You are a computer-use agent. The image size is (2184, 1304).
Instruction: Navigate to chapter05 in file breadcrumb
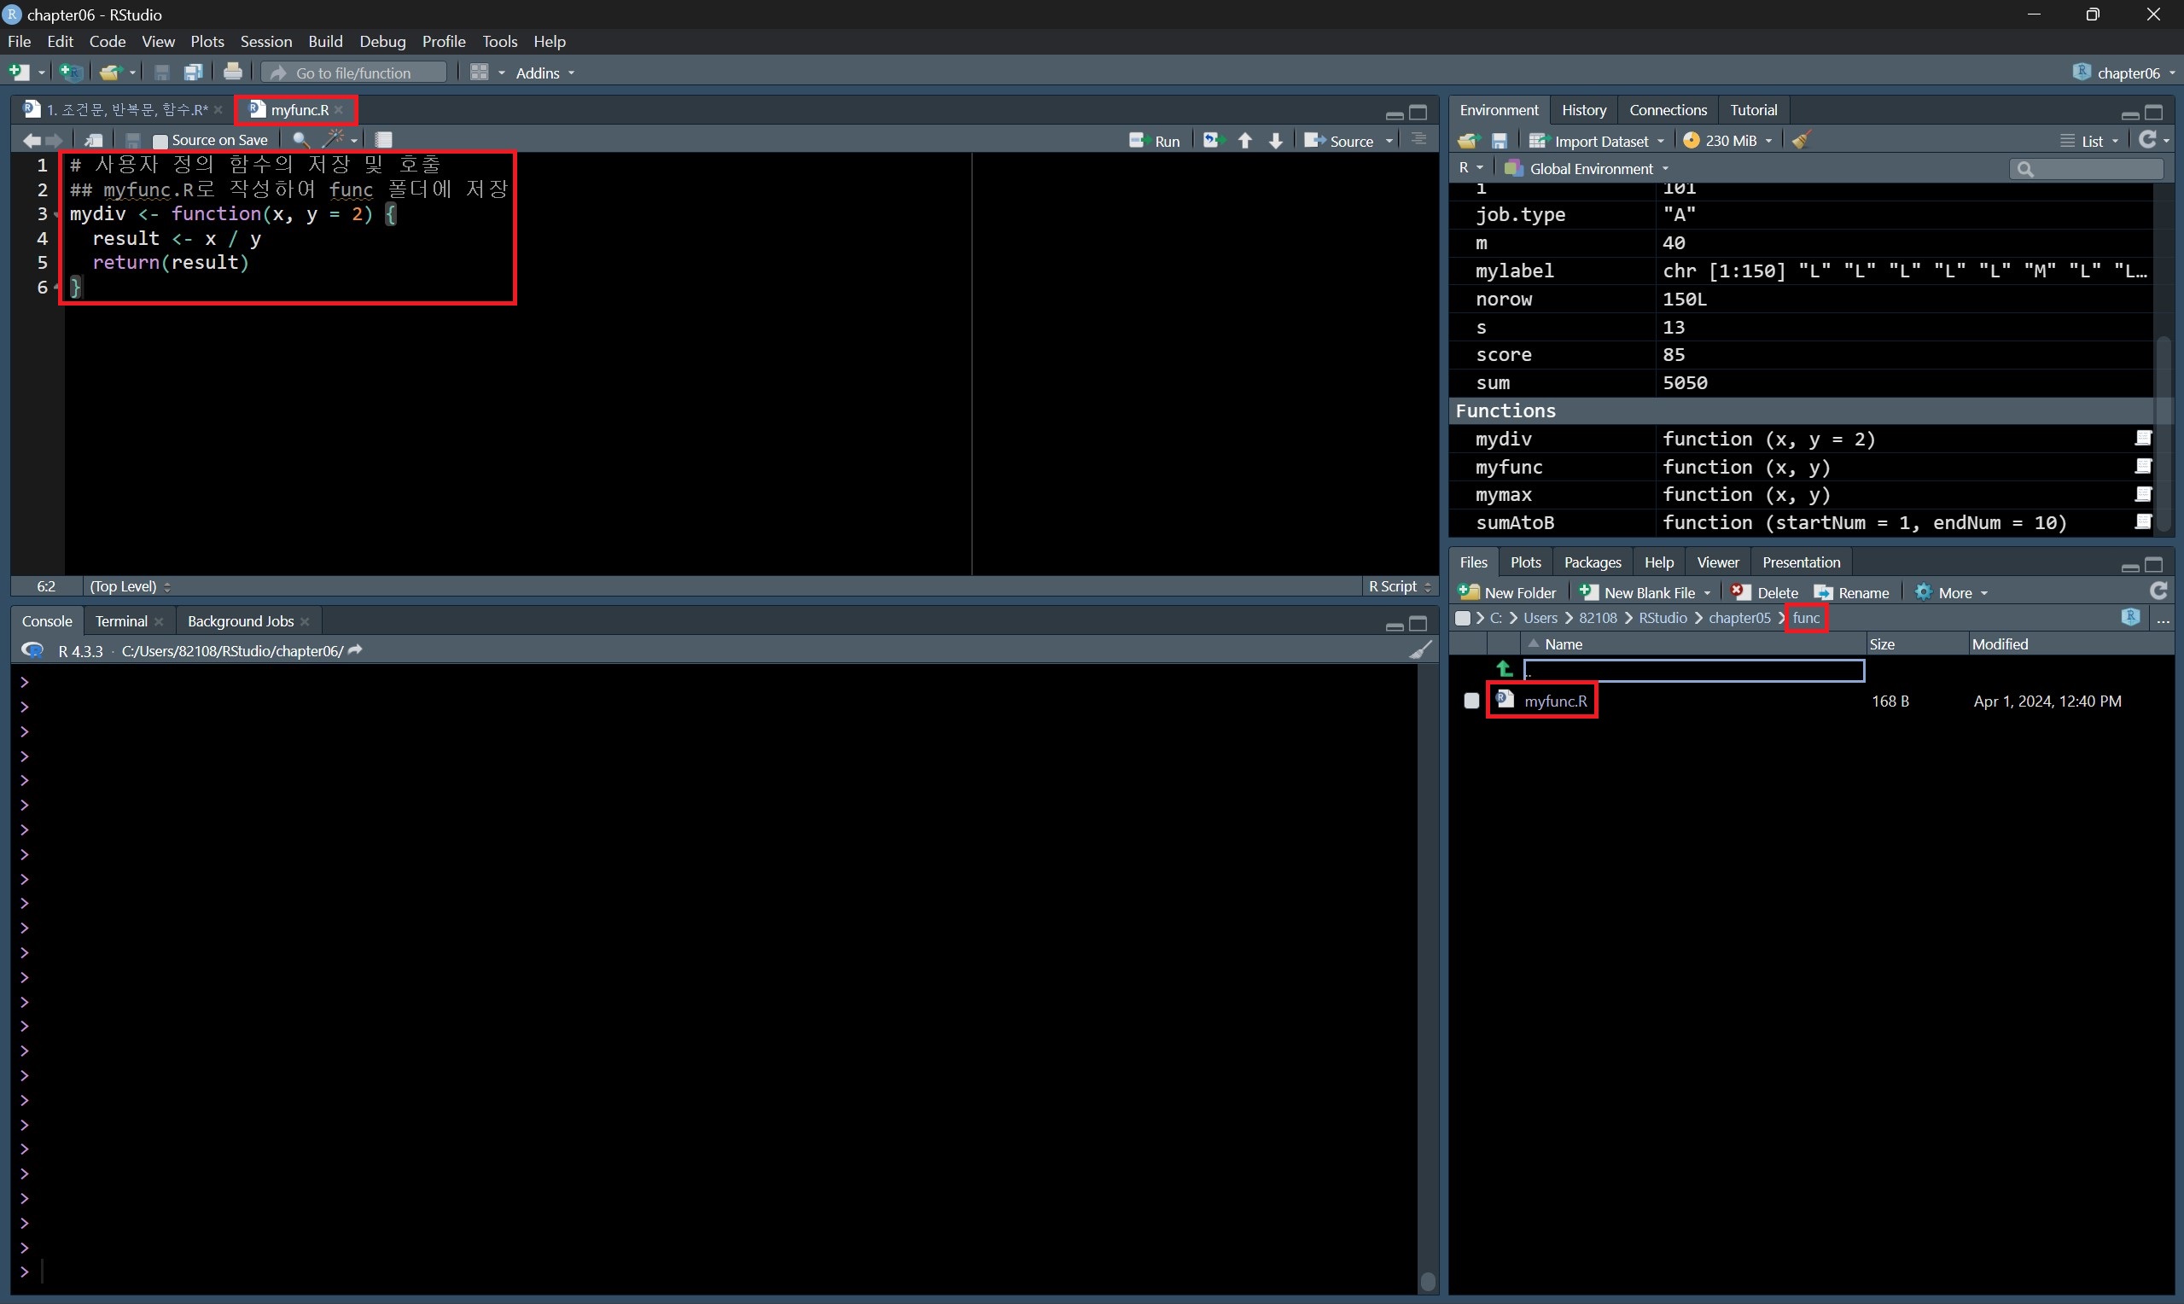pyautogui.click(x=1738, y=618)
